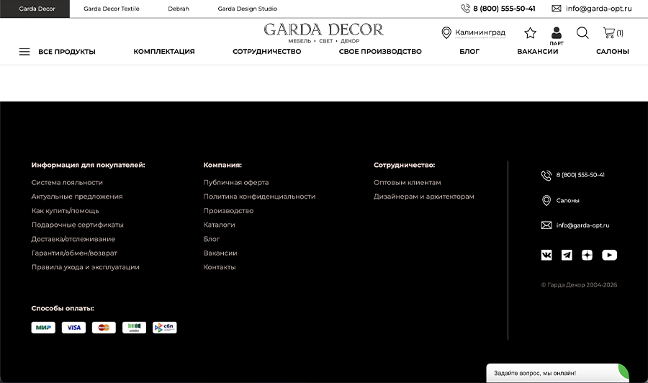Open the Дизайнерам и архитекторам link
The height and width of the screenshot is (383, 648).
tap(424, 197)
